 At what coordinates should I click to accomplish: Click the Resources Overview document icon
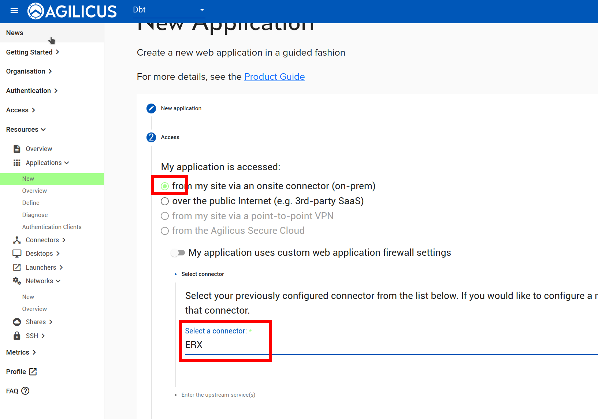tap(17, 149)
